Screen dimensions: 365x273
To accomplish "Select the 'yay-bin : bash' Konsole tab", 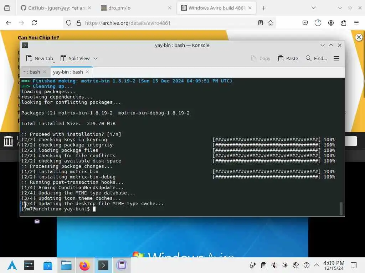I will 68,72.
